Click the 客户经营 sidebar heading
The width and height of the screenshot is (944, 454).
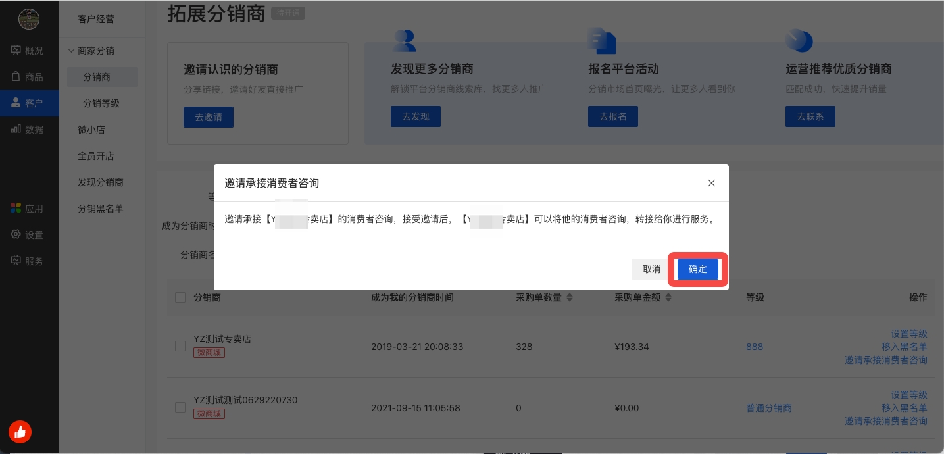point(96,19)
